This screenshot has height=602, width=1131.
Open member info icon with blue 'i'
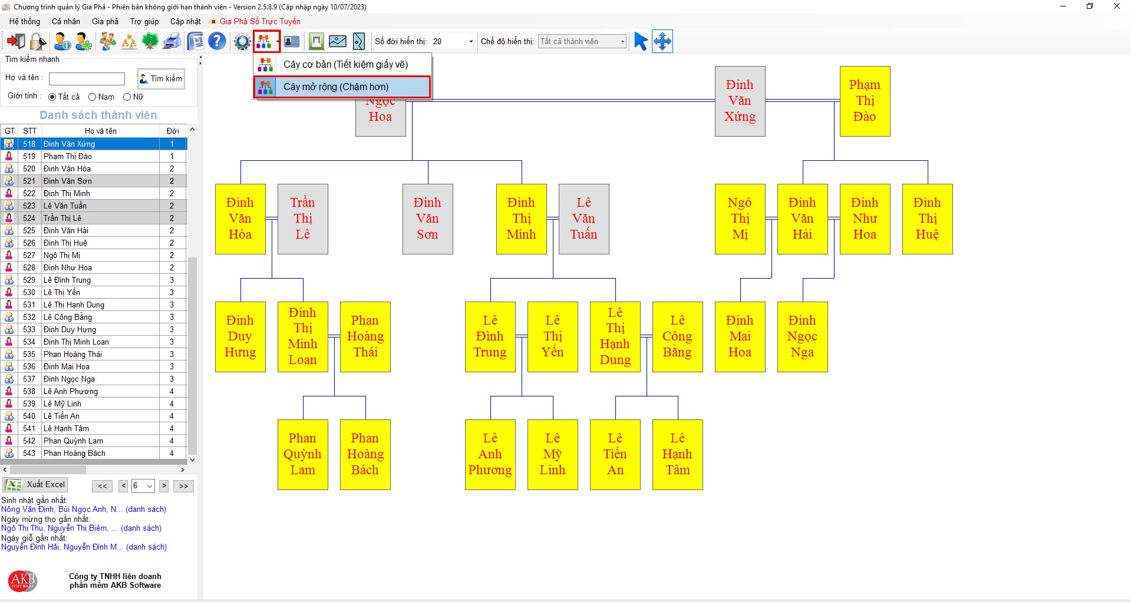click(x=62, y=41)
